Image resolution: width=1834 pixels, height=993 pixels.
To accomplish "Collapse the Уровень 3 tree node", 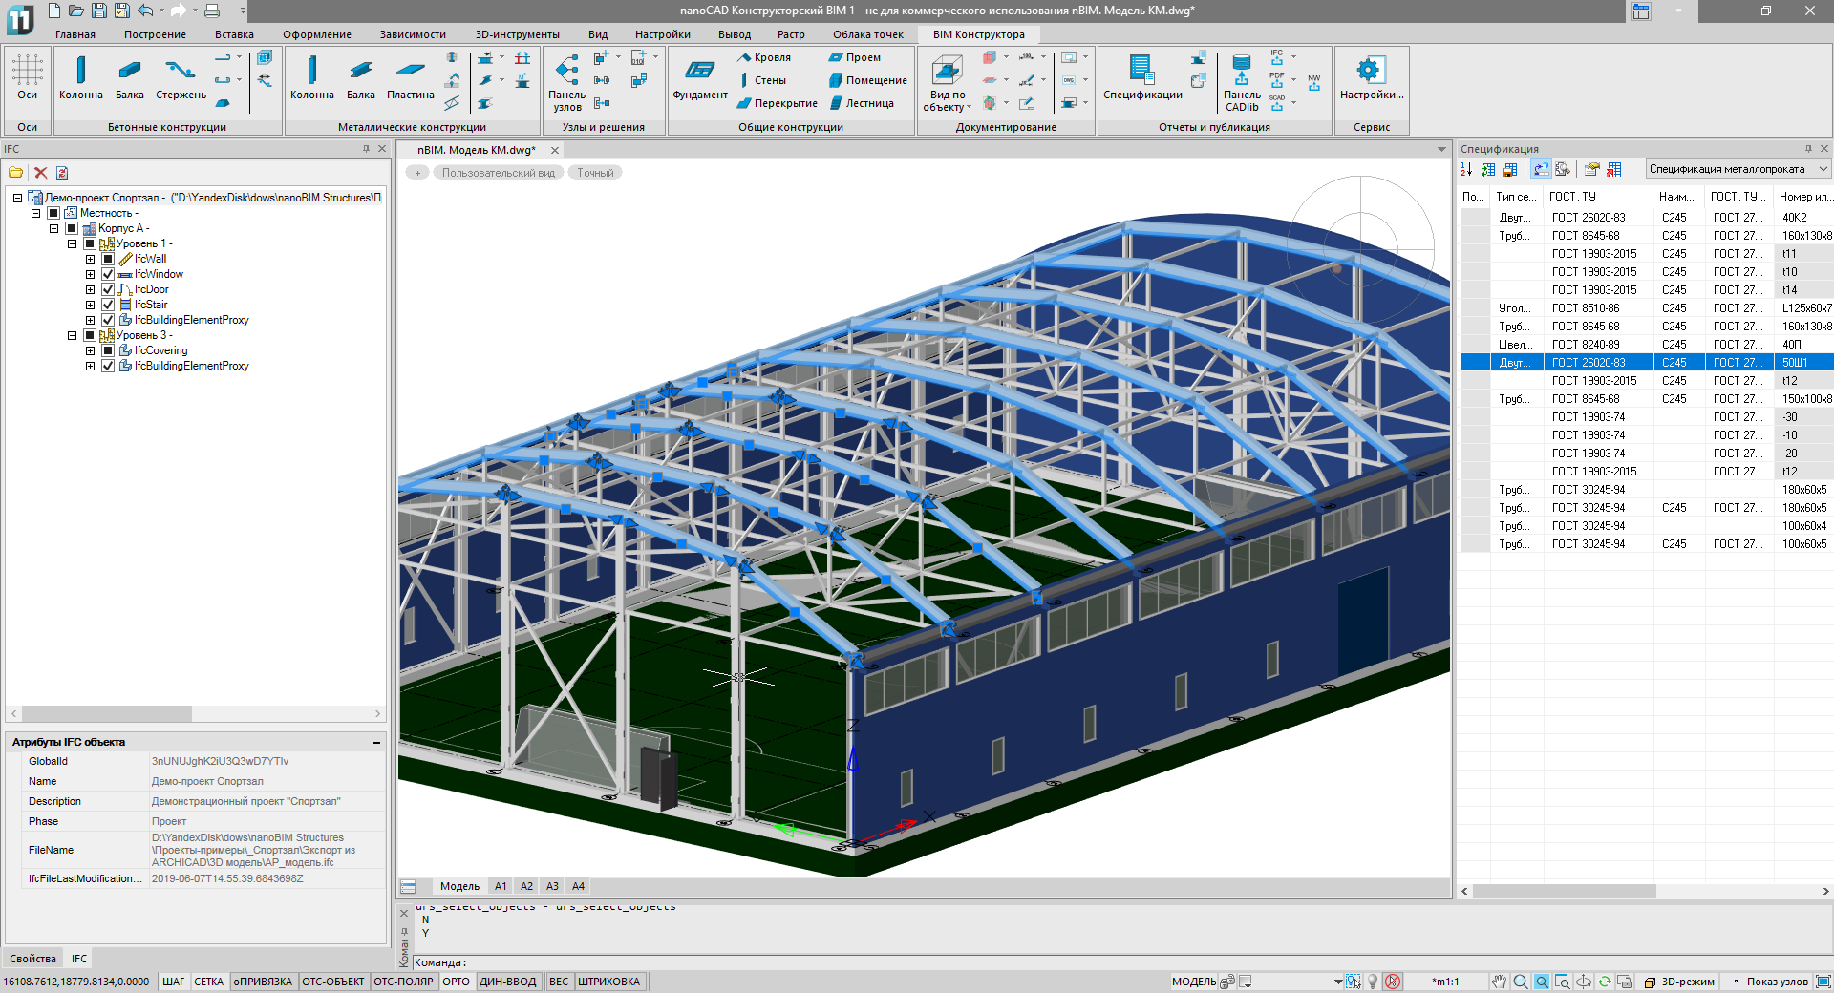I will coord(72,335).
